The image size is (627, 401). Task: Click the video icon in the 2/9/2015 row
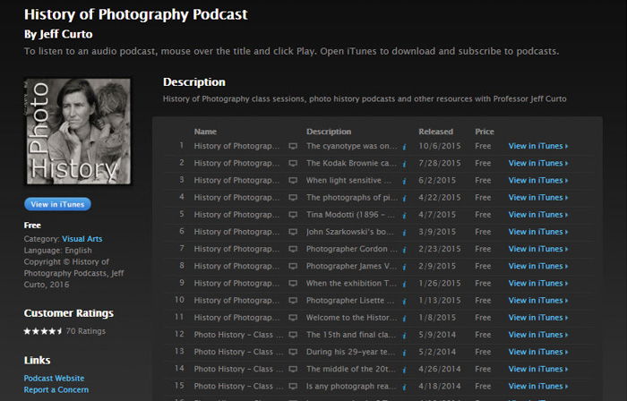pyautogui.click(x=293, y=267)
